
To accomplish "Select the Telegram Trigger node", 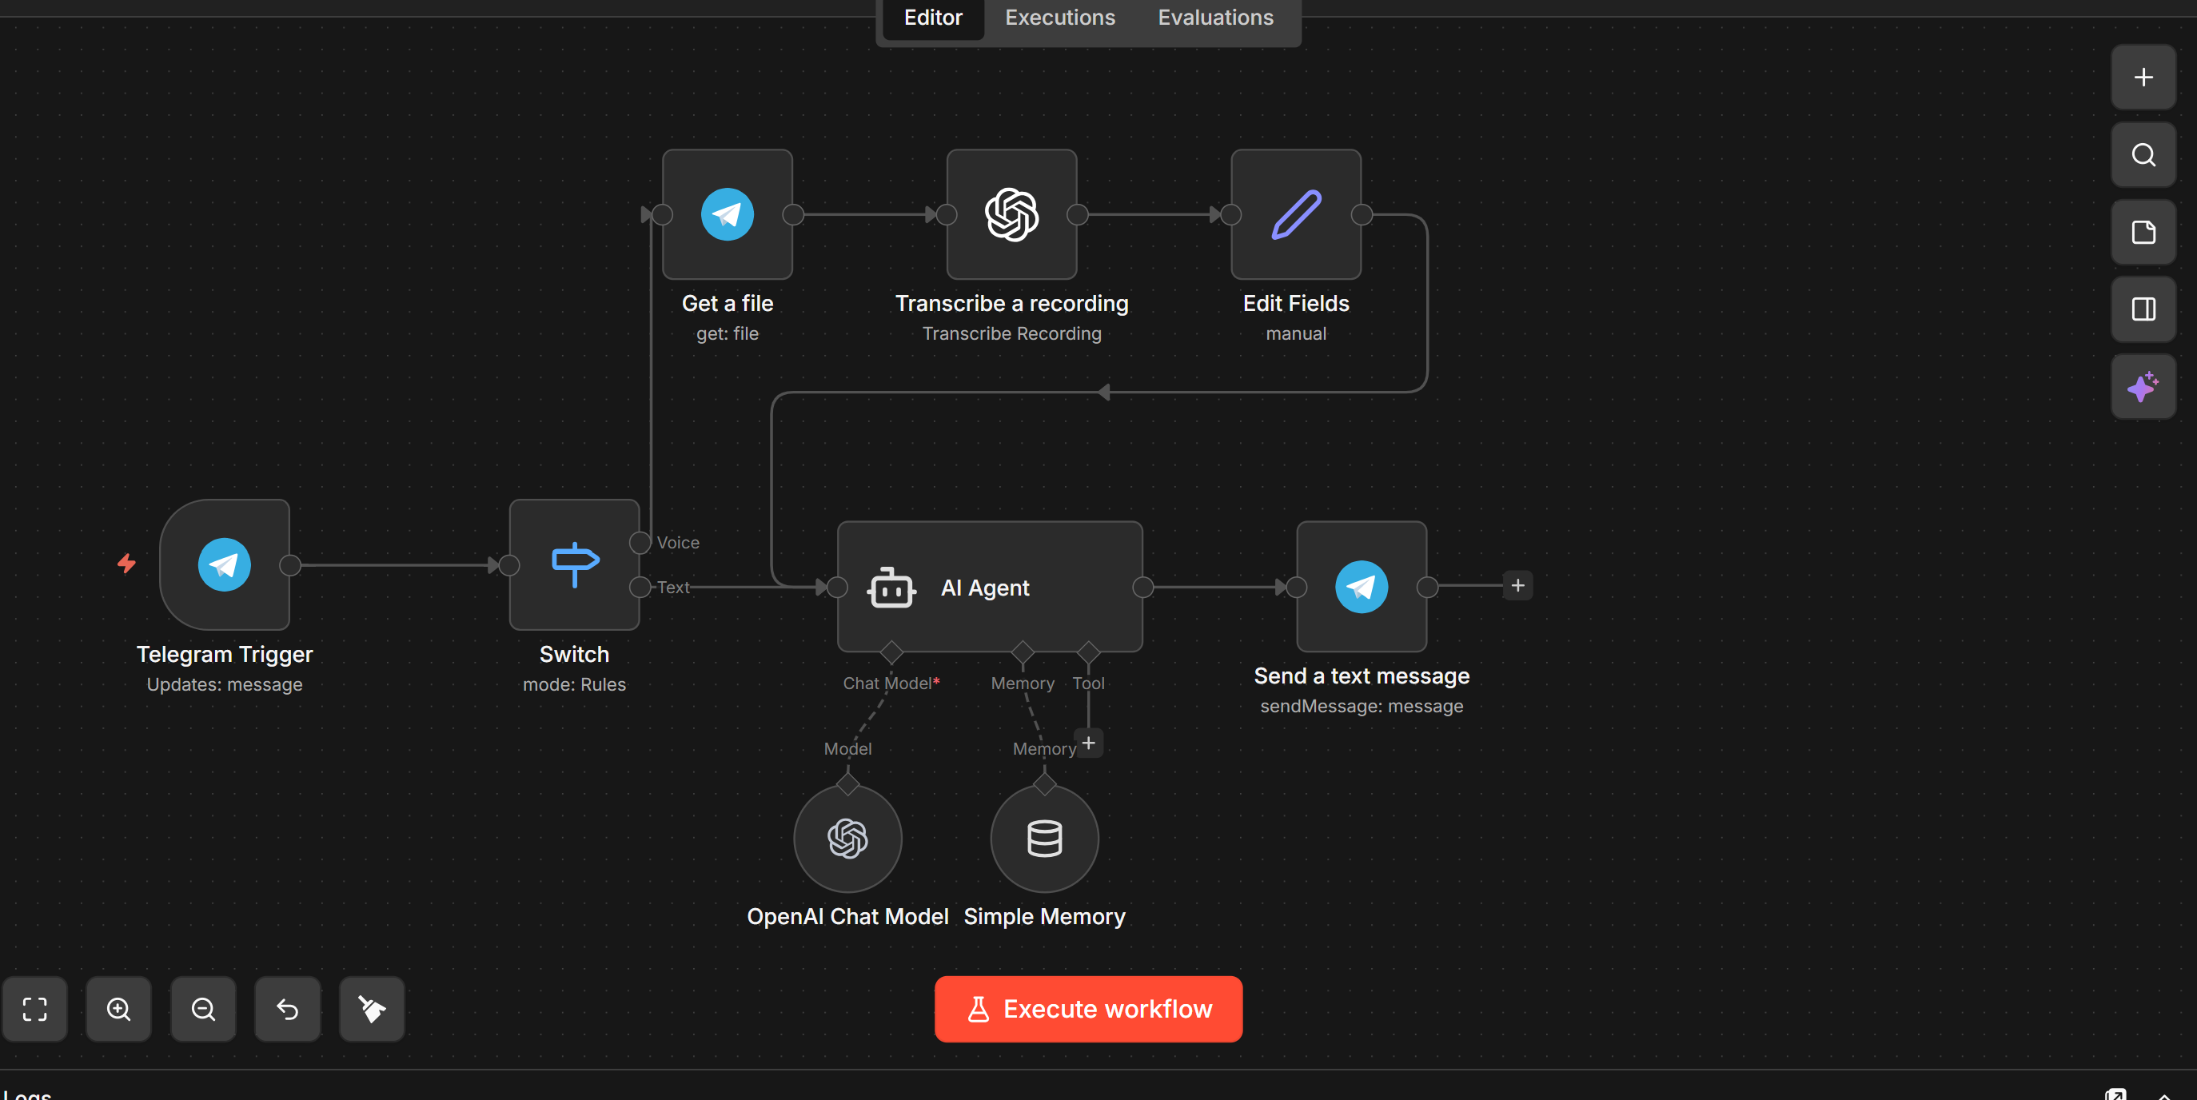I will pyautogui.click(x=225, y=564).
